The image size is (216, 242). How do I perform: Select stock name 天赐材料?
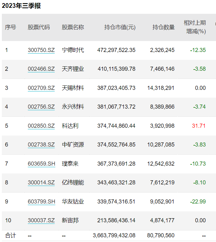tap(73, 88)
